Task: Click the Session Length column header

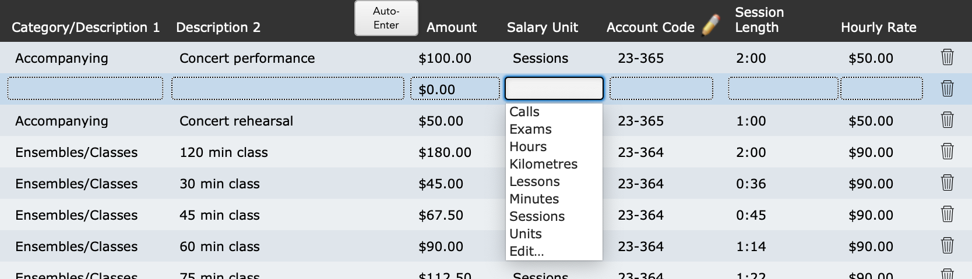Action: pyautogui.click(x=759, y=20)
